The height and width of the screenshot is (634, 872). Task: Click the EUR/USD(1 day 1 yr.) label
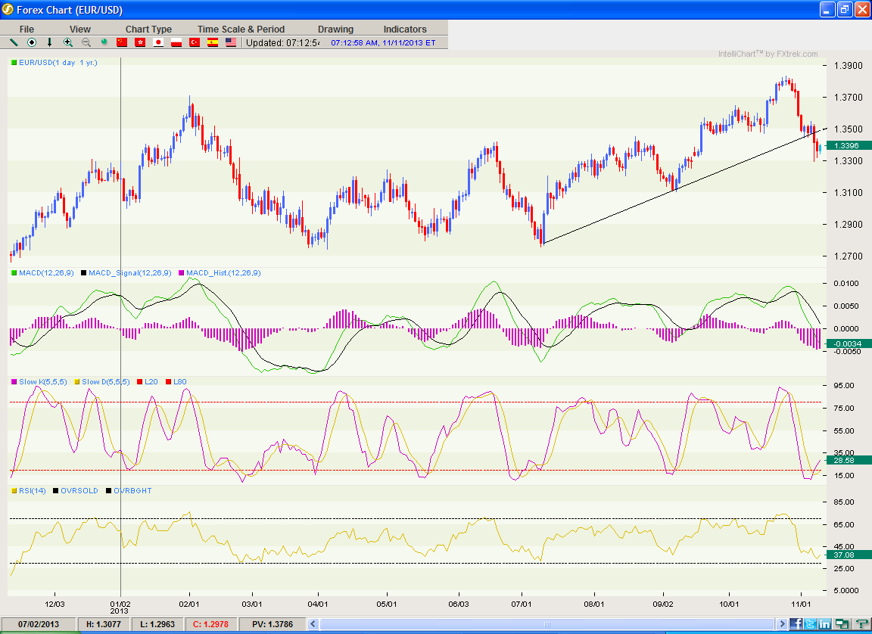coord(58,63)
